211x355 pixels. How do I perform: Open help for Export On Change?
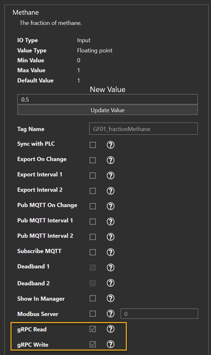(x=110, y=160)
